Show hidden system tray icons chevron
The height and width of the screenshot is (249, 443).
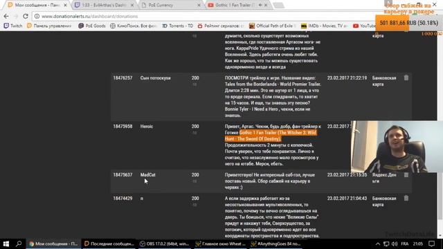coord(378,244)
